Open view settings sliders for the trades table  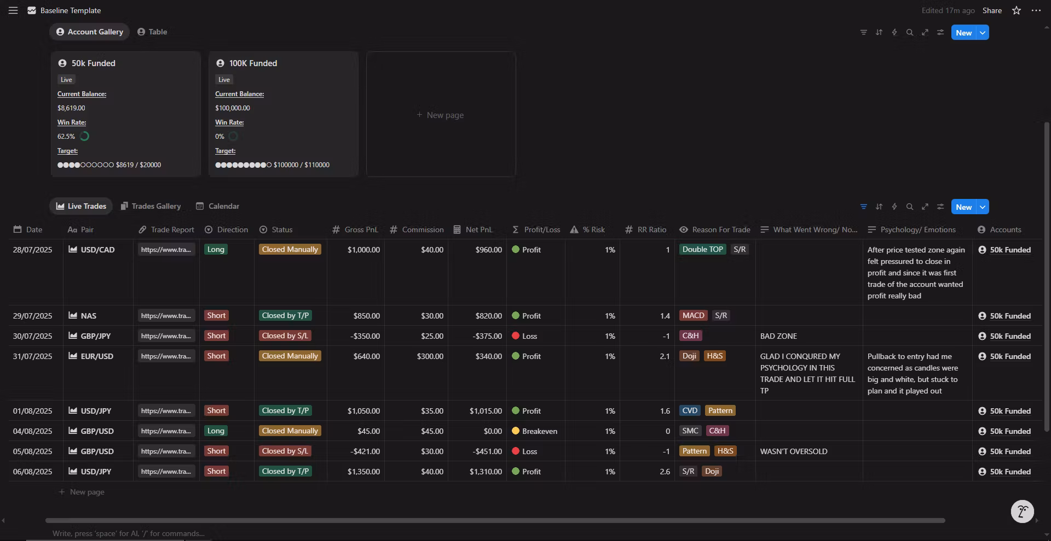(940, 207)
